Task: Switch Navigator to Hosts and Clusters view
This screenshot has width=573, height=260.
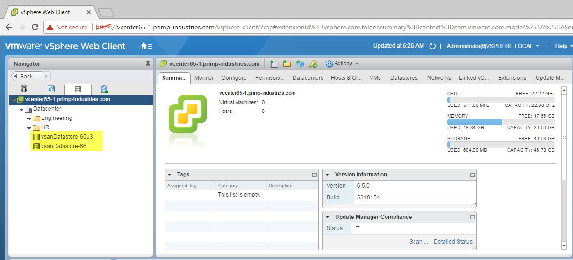Action: (25, 89)
